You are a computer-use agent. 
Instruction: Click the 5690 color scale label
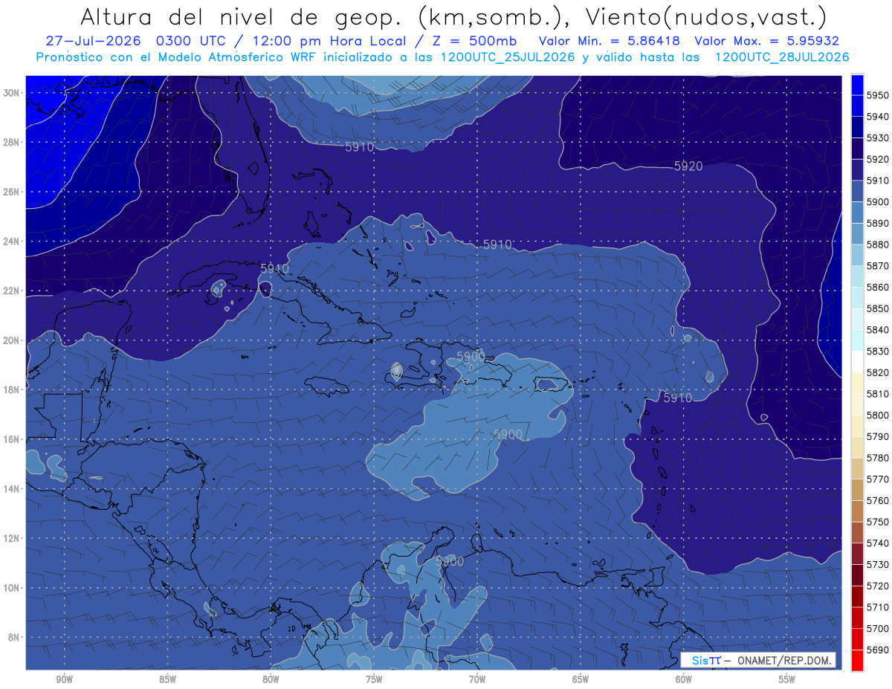coord(878,650)
